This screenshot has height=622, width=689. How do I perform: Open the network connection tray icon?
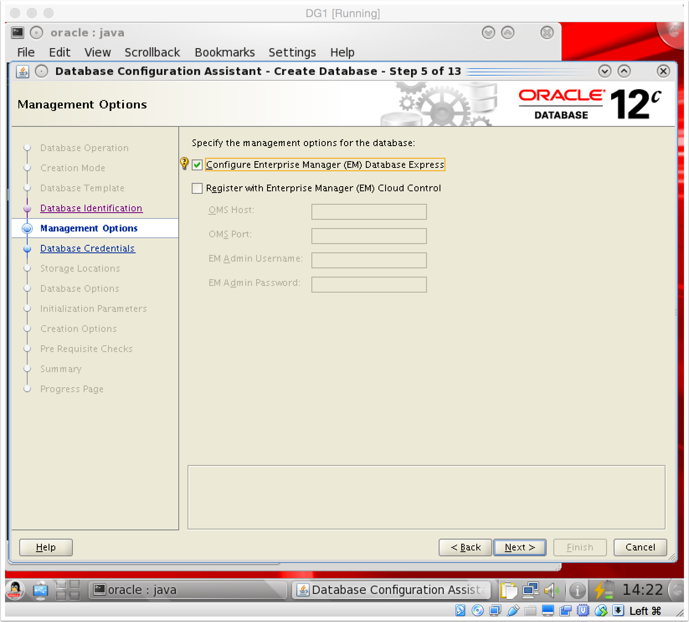(530, 590)
